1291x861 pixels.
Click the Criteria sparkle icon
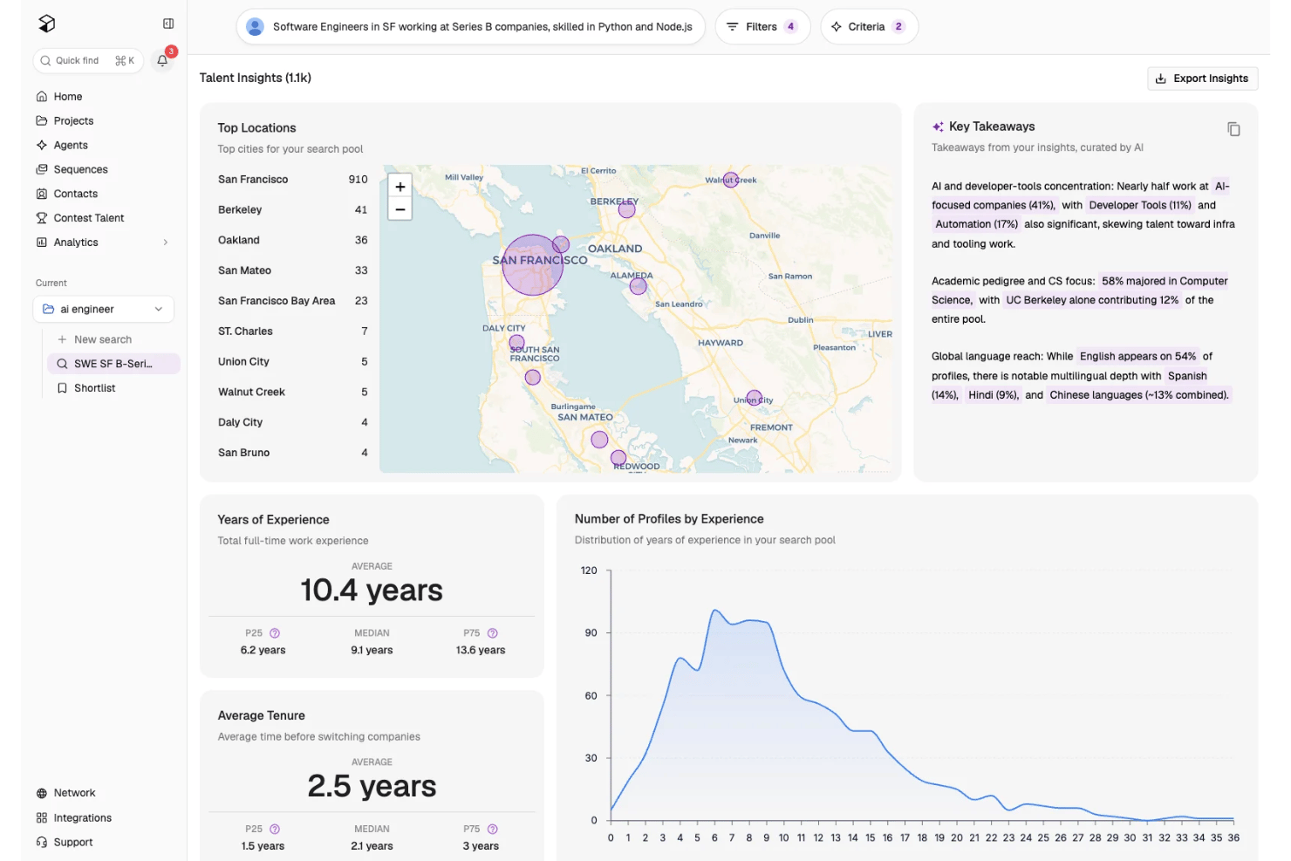[x=837, y=27]
